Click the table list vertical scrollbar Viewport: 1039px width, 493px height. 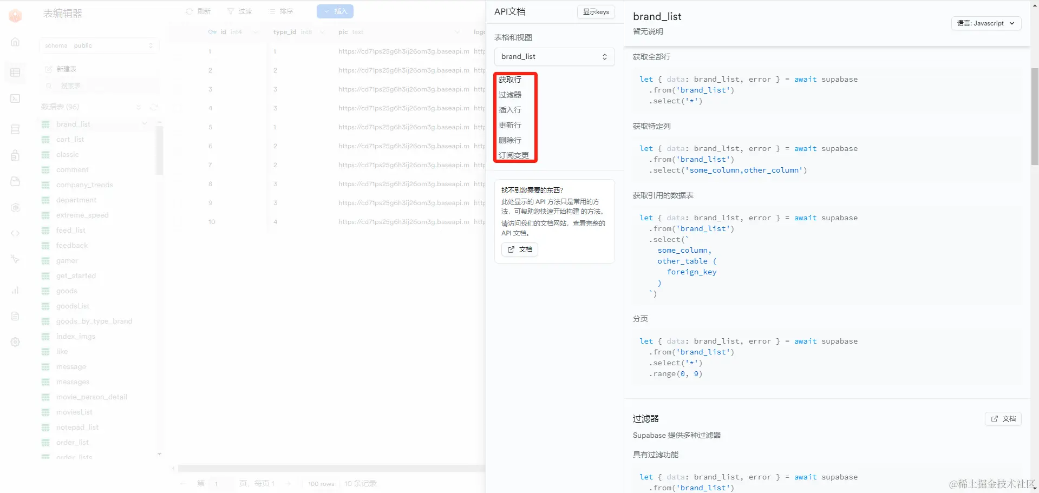coord(159,150)
